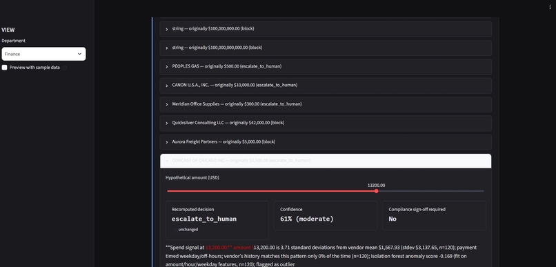This screenshot has width=556, height=267.
Task: Click the VIEW sidebar heading
Action: pos(8,30)
